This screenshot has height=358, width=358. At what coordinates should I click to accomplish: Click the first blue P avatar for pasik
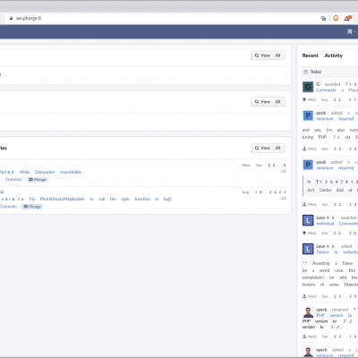[x=308, y=115]
